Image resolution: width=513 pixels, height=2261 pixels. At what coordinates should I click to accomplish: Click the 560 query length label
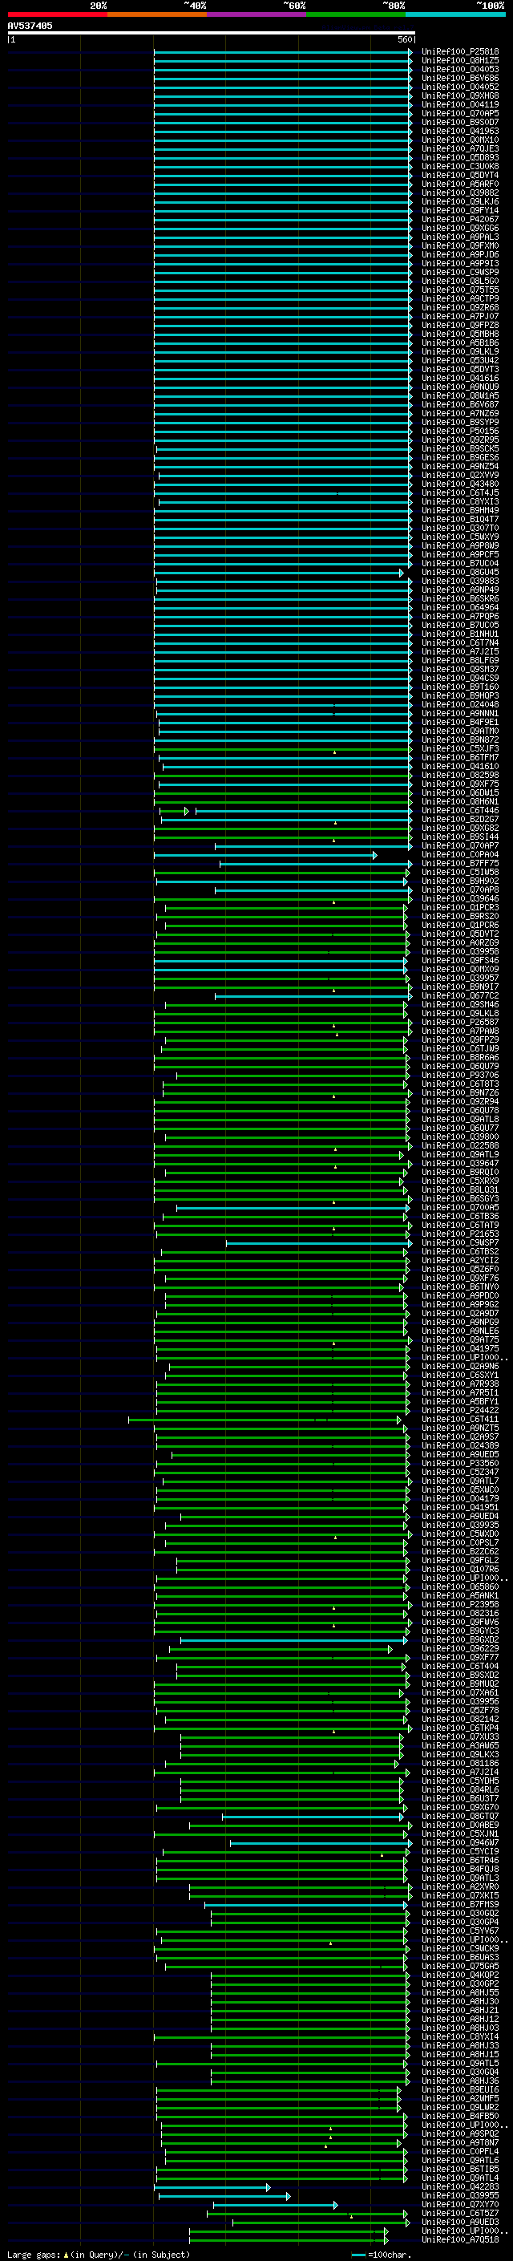coord(404,39)
